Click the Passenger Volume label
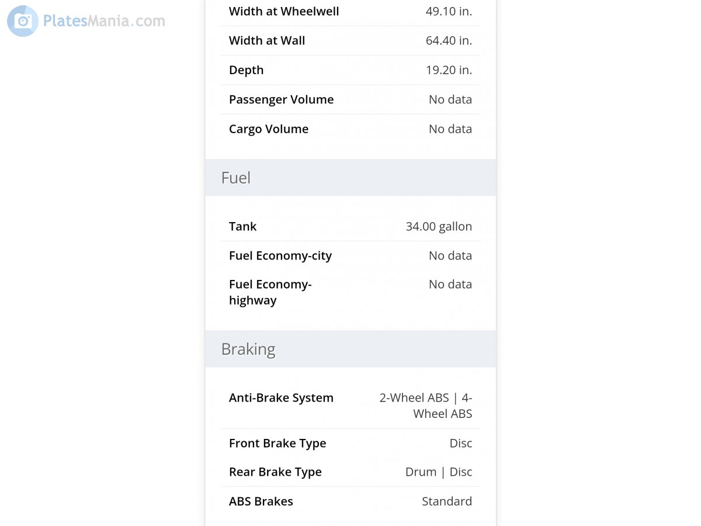The width and height of the screenshot is (701, 526). (x=281, y=99)
